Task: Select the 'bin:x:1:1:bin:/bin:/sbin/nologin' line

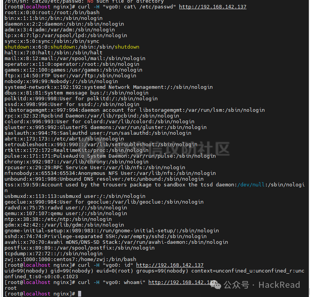Action: pyautogui.click(x=54, y=18)
